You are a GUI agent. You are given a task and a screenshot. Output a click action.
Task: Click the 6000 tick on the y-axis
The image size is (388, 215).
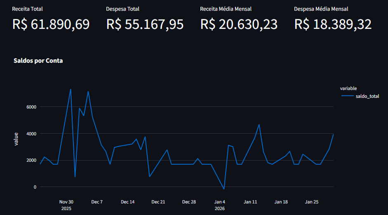click(32, 107)
